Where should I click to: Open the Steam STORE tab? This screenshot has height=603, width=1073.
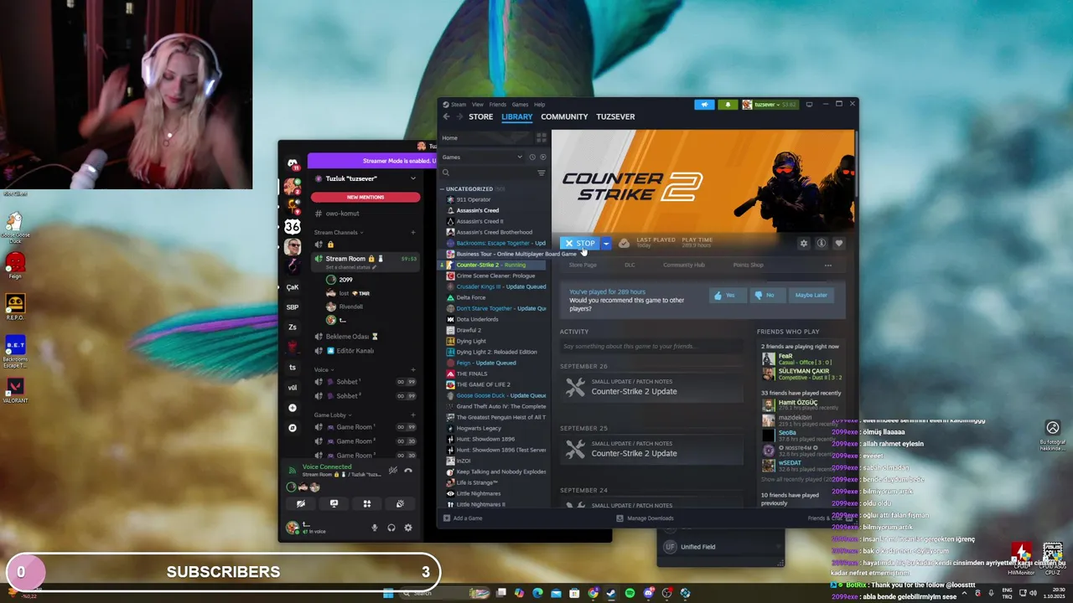click(480, 116)
